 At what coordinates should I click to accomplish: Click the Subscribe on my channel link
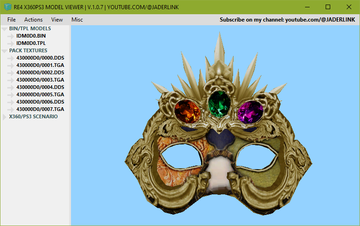point(288,20)
